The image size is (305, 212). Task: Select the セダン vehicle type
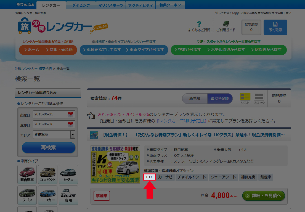(68, 174)
